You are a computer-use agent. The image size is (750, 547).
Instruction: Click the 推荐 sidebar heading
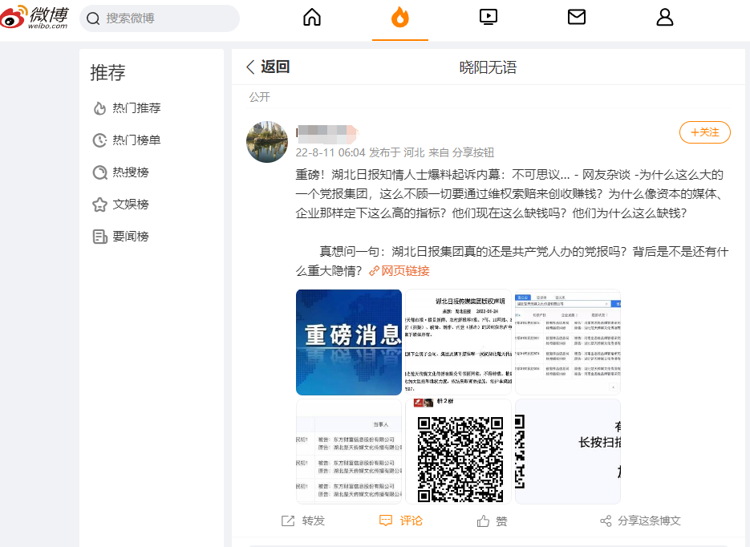pyautogui.click(x=107, y=72)
